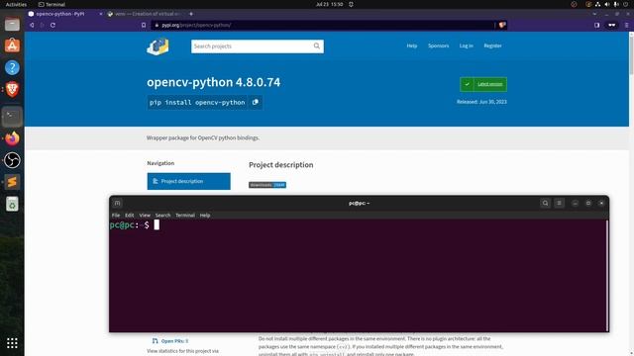
Task: Bookmark this page in Brave
Action: coord(144,25)
